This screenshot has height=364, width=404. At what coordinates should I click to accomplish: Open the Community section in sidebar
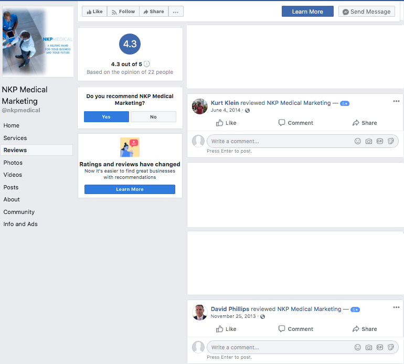pyautogui.click(x=19, y=212)
